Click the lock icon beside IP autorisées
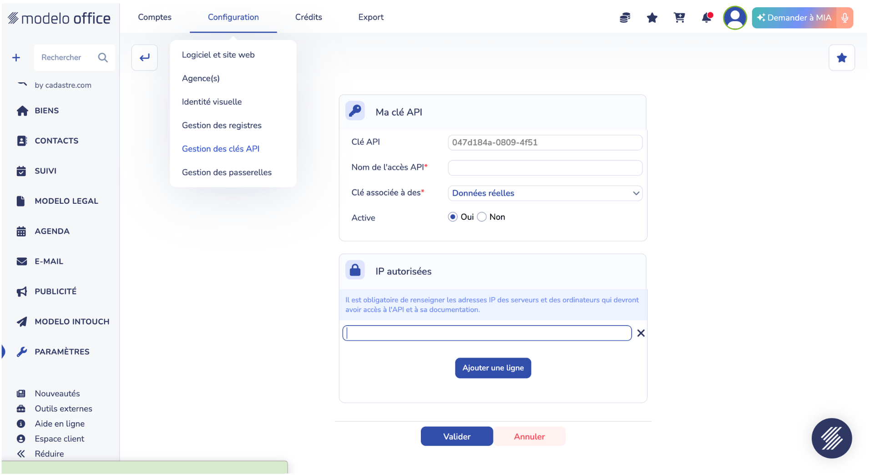870x475 pixels. (x=355, y=270)
